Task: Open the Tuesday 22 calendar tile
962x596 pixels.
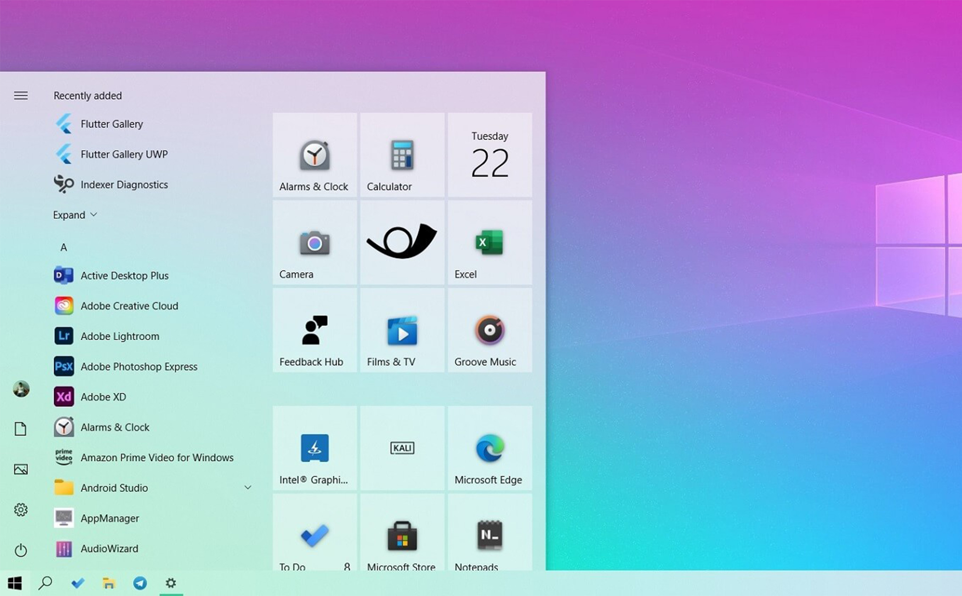Action: 489,155
